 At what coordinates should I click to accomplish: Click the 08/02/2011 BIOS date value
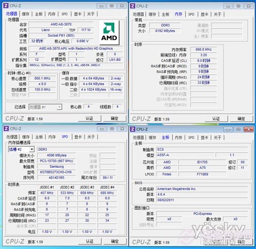pos(202,200)
